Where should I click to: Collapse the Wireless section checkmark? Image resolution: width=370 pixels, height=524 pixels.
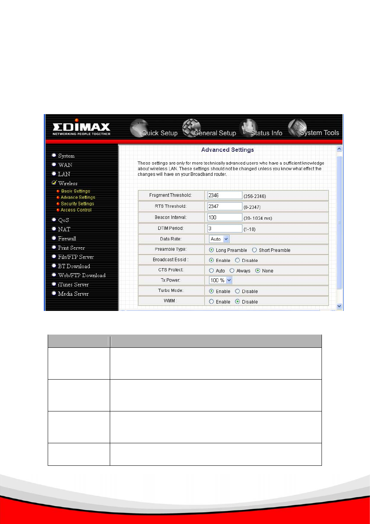(x=54, y=183)
